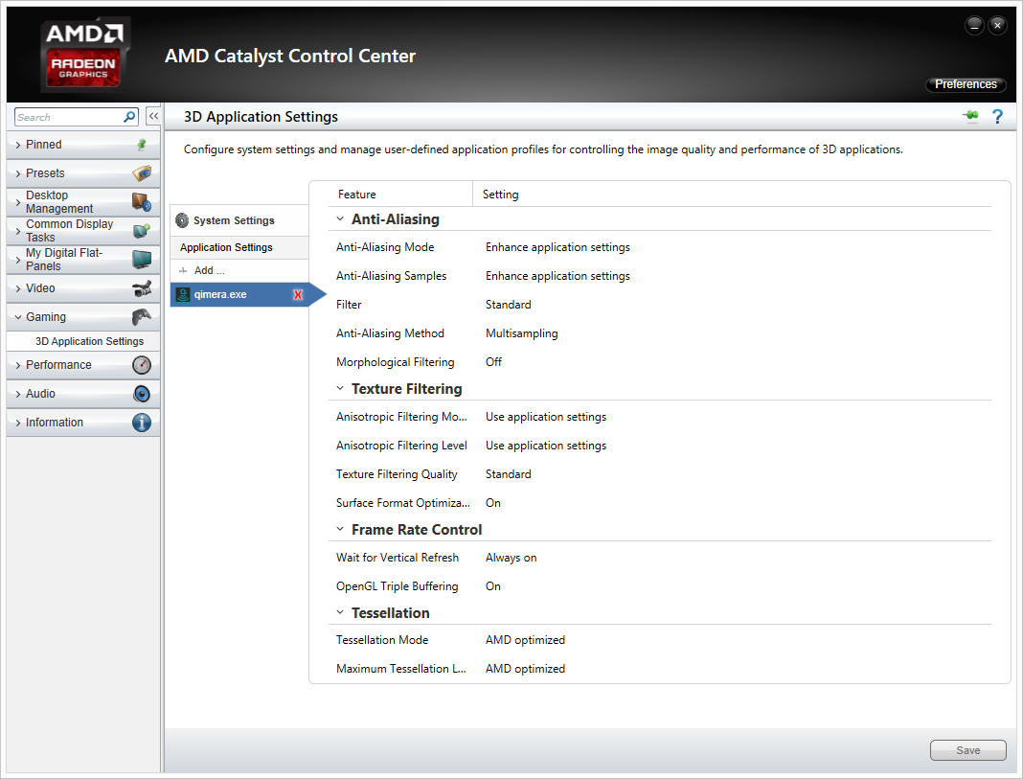Expand the Performance section
The image size is (1023, 779).
pos(18,365)
